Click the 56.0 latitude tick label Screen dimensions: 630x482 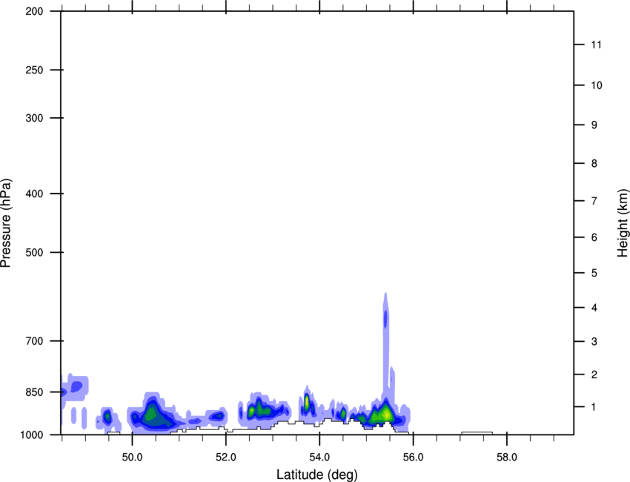[414, 458]
